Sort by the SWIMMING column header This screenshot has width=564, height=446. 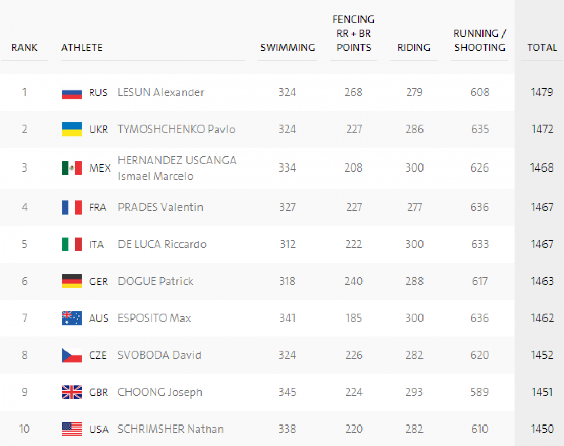[288, 48]
